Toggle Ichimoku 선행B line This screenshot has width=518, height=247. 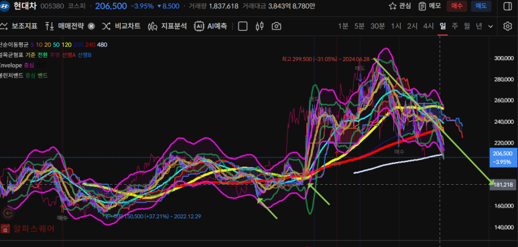click(84, 55)
